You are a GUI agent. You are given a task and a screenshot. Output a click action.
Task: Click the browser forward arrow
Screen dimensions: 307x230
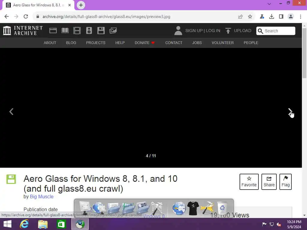click(16, 16)
